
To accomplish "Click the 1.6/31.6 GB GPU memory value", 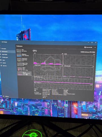I will pyautogui.click(x=38, y=94).
